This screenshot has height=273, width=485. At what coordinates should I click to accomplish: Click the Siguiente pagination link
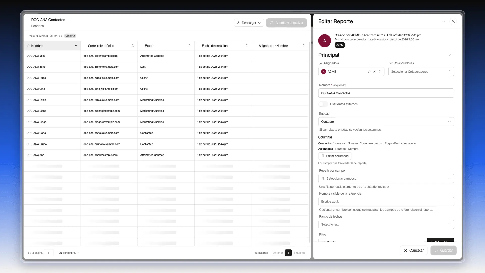(x=299, y=253)
